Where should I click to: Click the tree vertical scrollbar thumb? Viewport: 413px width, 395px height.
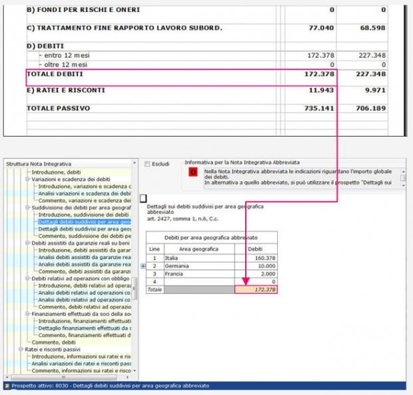point(135,288)
